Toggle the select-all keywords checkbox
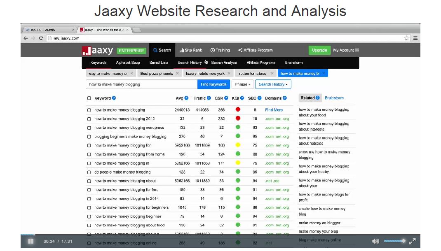The height and width of the screenshot is (251, 441). [x=89, y=98]
